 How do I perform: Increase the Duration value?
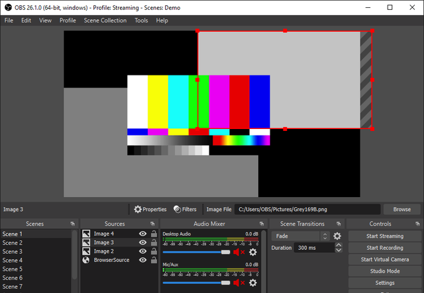tap(339, 245)
